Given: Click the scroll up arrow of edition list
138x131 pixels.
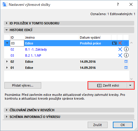Looking at the screenshot, I should click(x=131, y=43).
